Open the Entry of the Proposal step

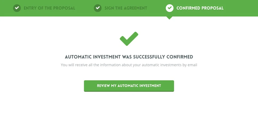click(x=49, y=8)
